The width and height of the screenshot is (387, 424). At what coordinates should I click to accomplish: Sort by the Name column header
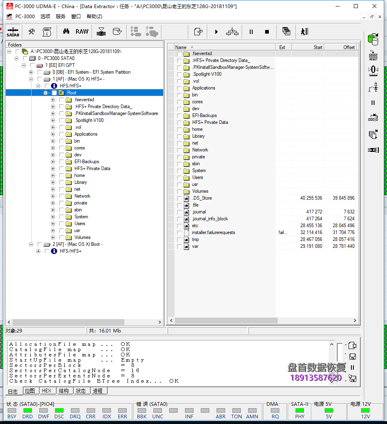[225, 47]
